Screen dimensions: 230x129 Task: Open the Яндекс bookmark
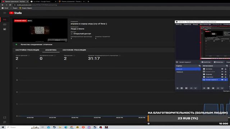(14, 8)
